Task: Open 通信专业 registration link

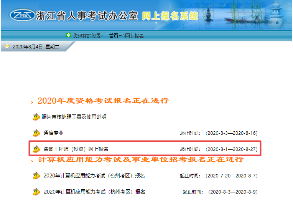Action: [x=53, y=133]
